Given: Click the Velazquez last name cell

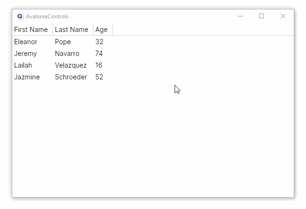Looking at the screenshot, I should (71, 65).
